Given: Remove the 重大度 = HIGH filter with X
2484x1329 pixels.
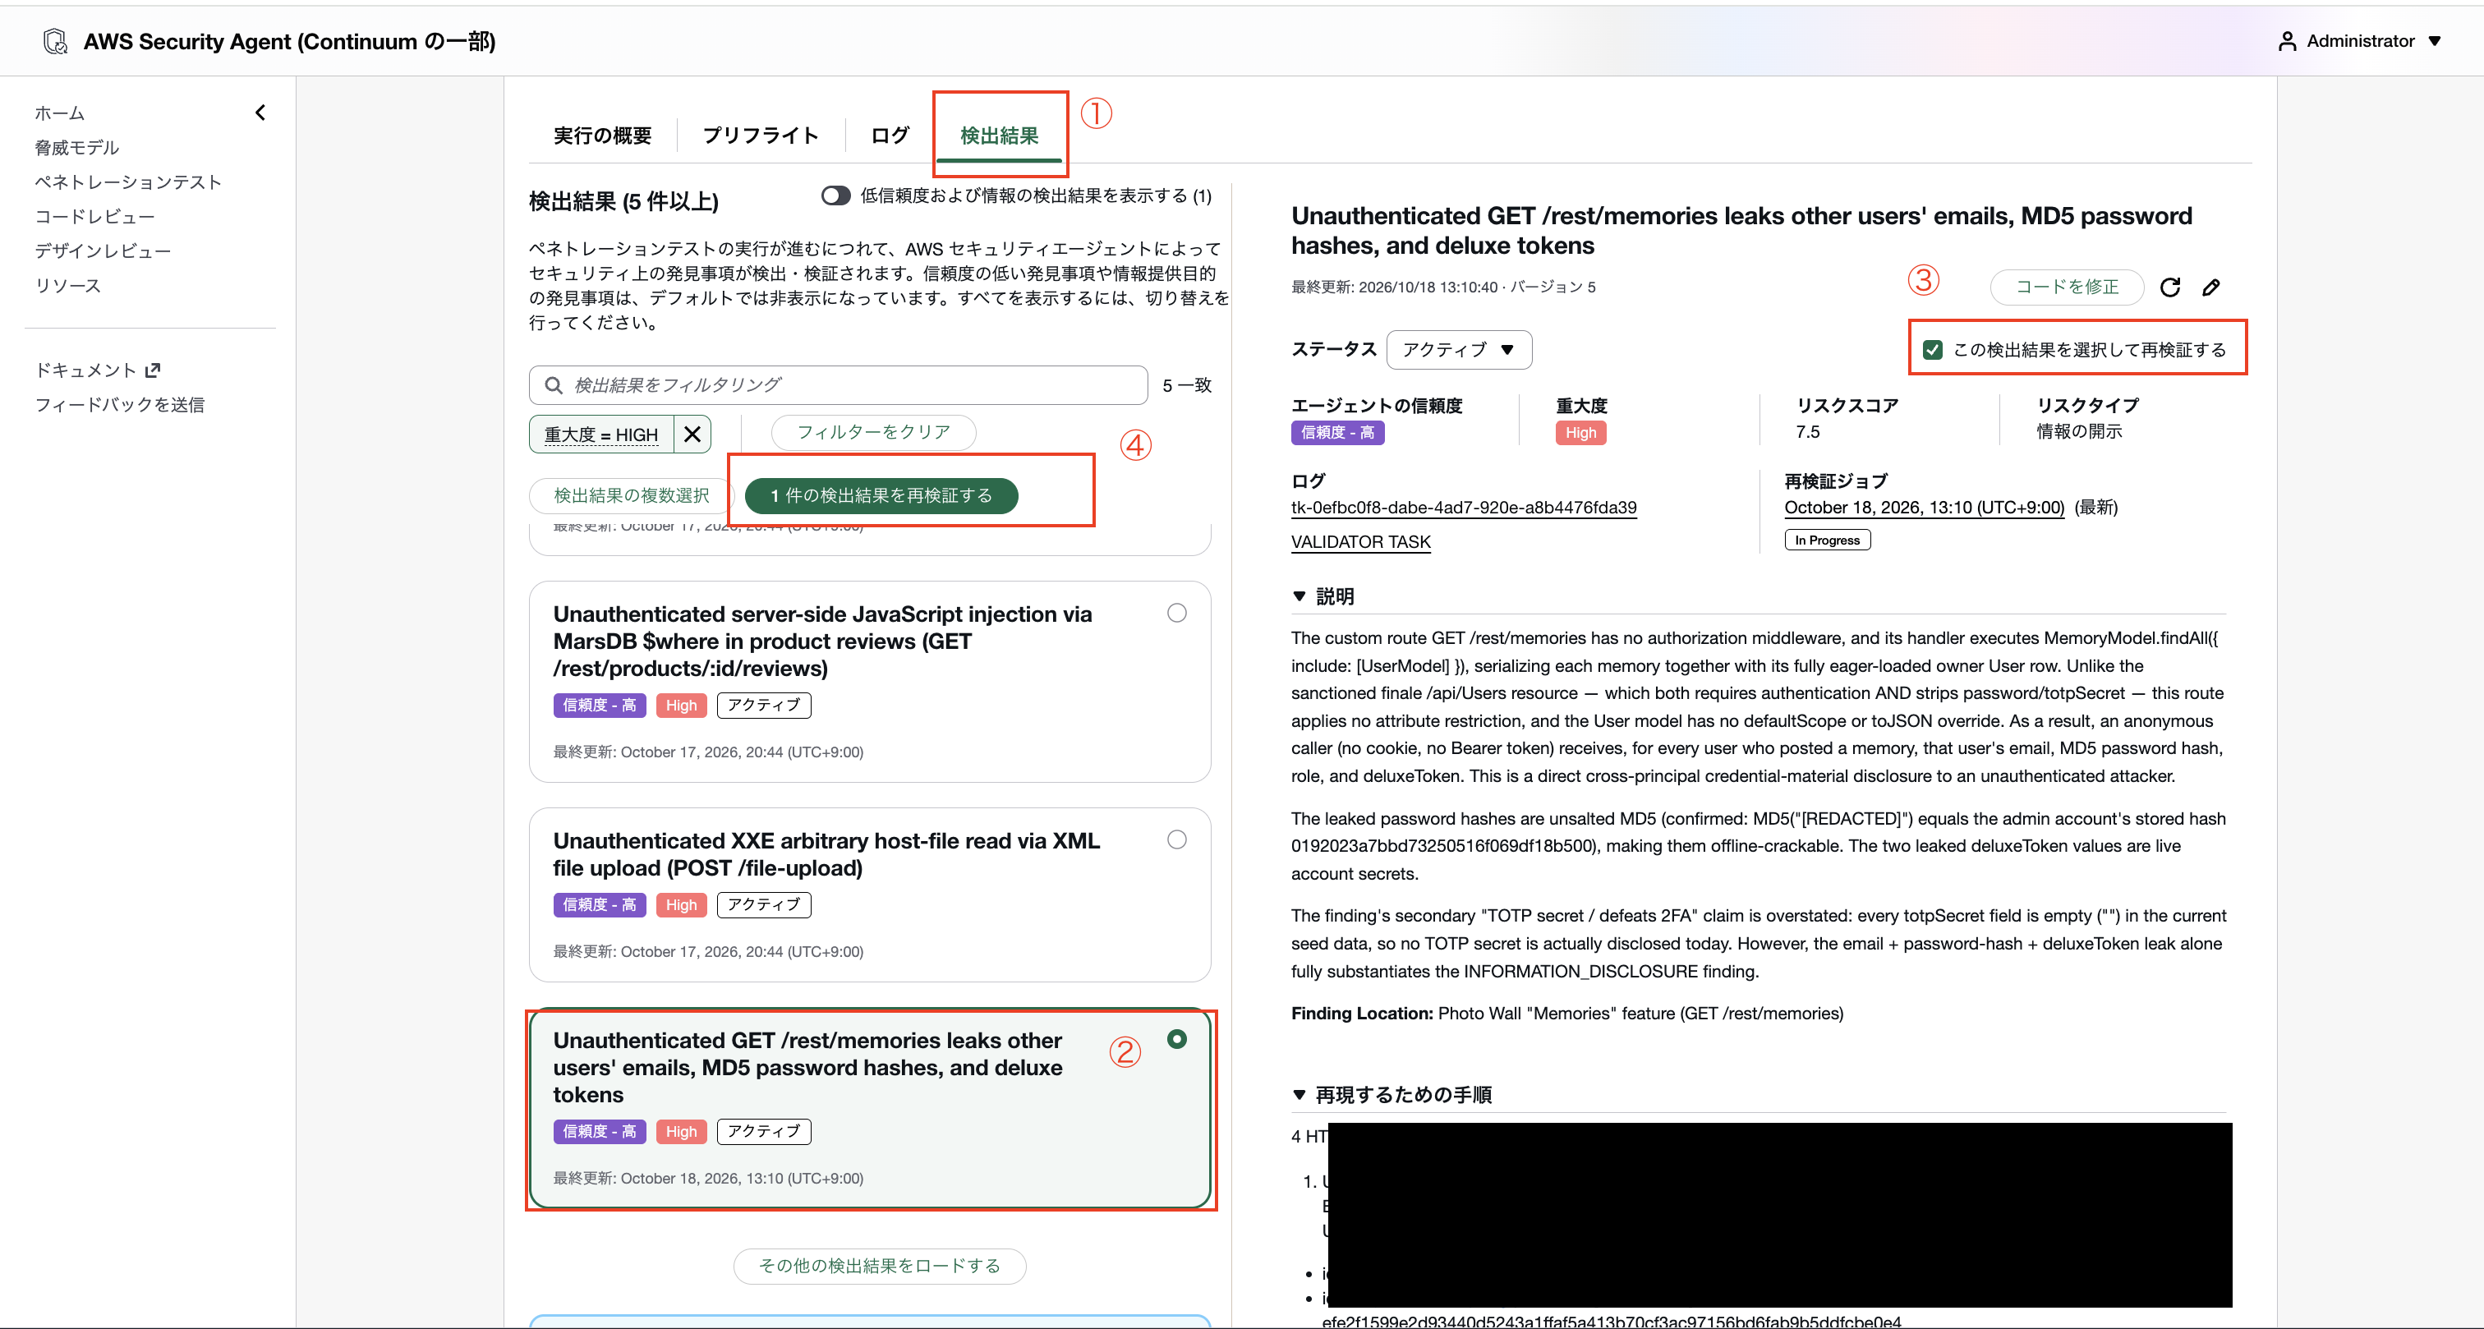Looking at the screenshot, I should pos(692,434).
